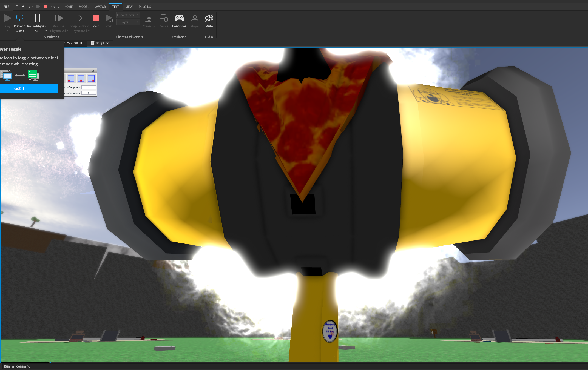Click the X buffer pixels input field
This screenshot has width=588, height=370.
pos(89,87)
